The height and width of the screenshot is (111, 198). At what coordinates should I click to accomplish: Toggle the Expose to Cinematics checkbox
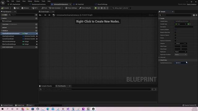coord(175,41)
